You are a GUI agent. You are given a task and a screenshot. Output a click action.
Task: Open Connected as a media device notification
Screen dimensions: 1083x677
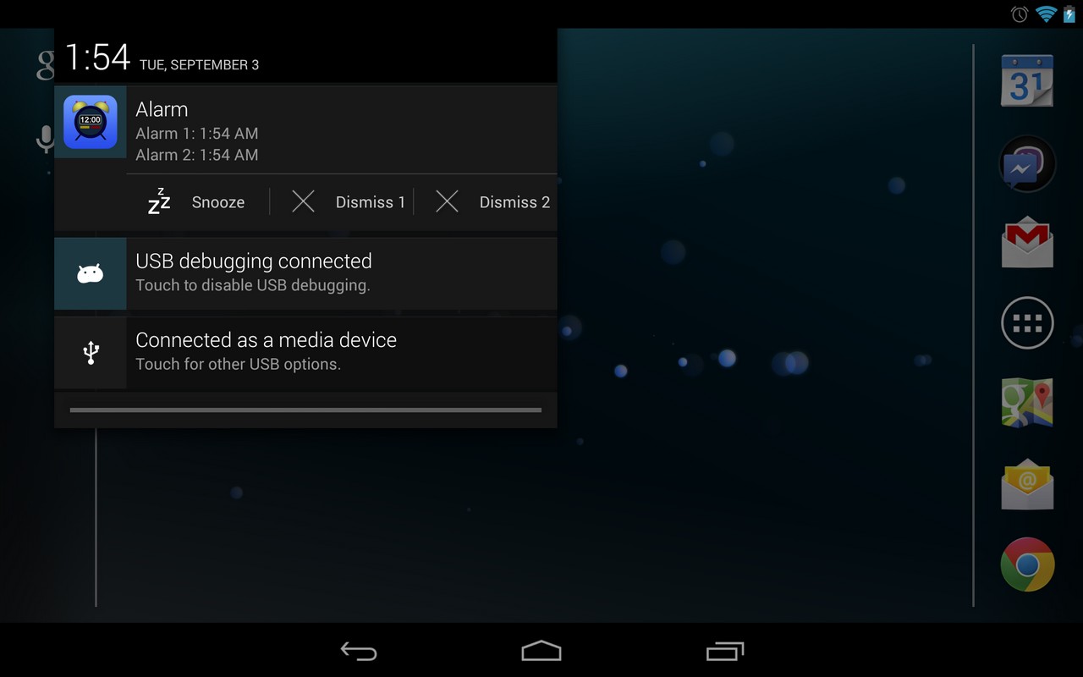tap(305, 352)
